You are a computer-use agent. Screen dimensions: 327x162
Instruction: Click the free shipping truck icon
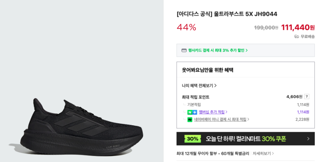point(297,36)
